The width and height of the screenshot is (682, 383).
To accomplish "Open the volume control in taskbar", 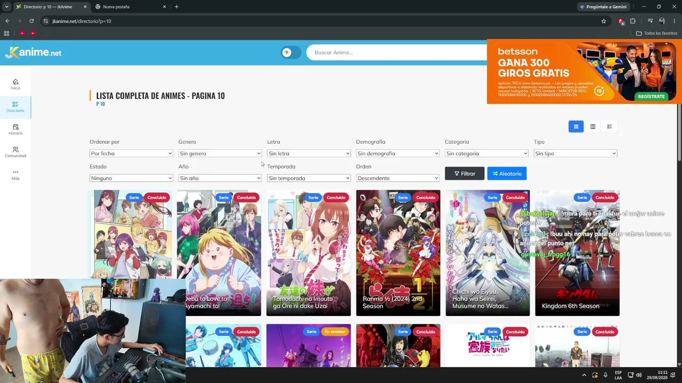I will (638, 375).
